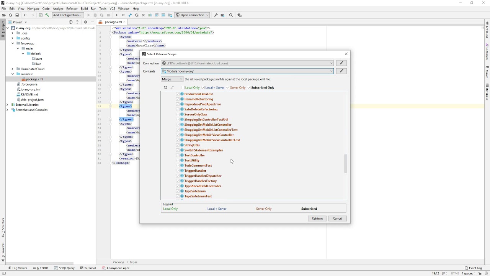Click the refresh metadata icon next to X

tap(137, 15)
